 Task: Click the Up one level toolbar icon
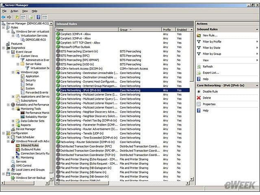point(17,17)
